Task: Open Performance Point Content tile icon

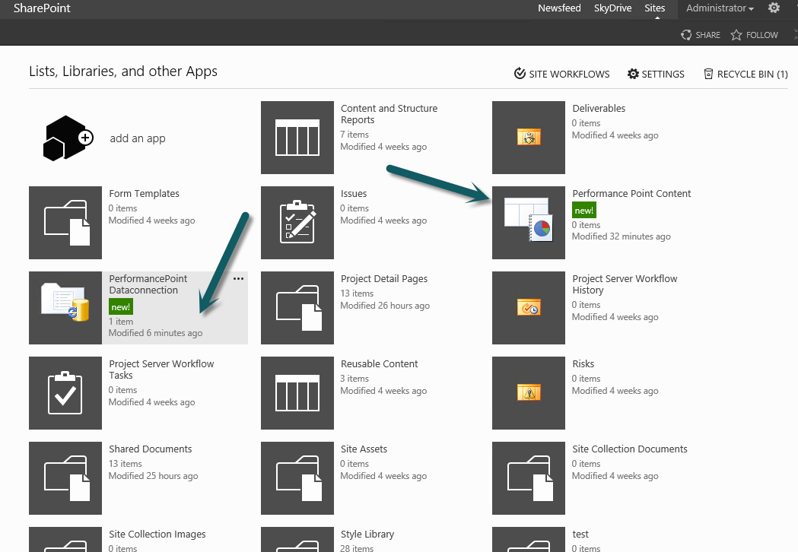Action: click(528, 222)
